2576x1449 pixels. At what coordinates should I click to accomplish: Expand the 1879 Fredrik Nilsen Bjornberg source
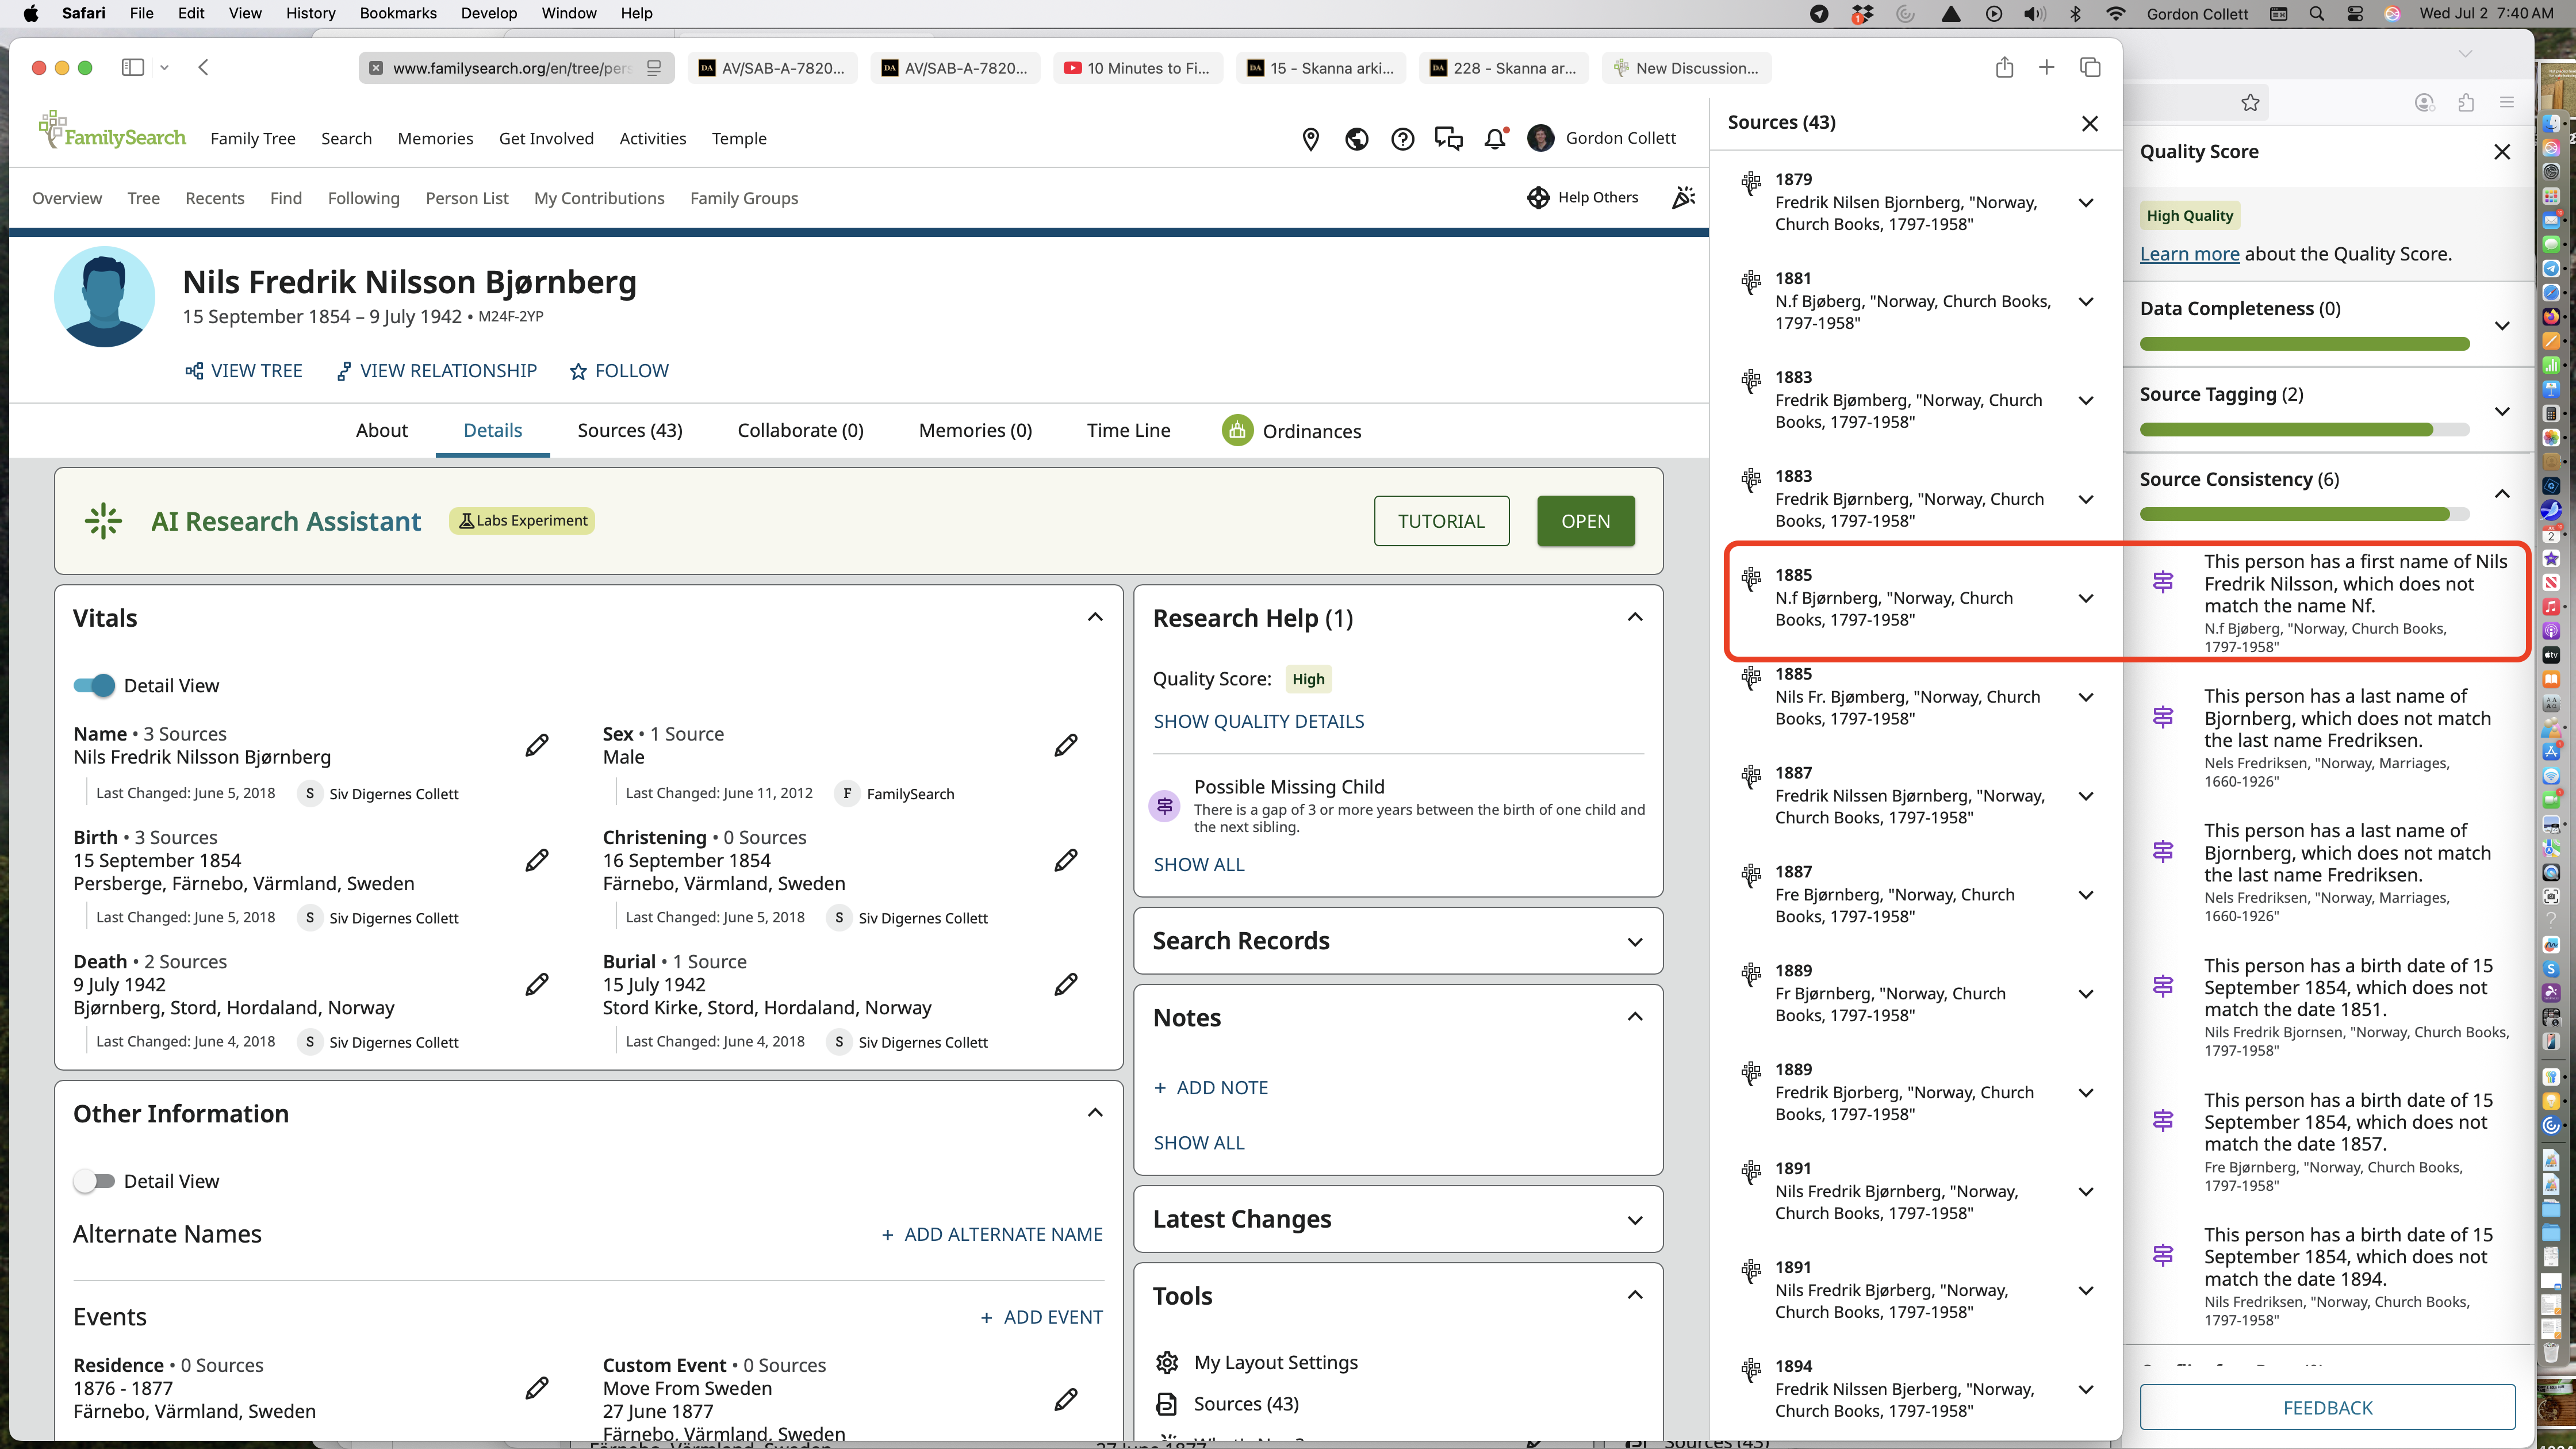[x=2085, y=202]
